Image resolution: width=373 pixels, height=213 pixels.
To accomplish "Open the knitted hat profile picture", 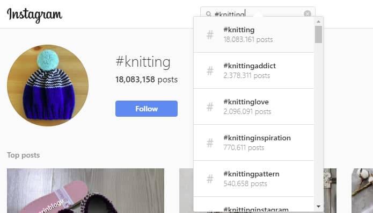I will point(48,86).
